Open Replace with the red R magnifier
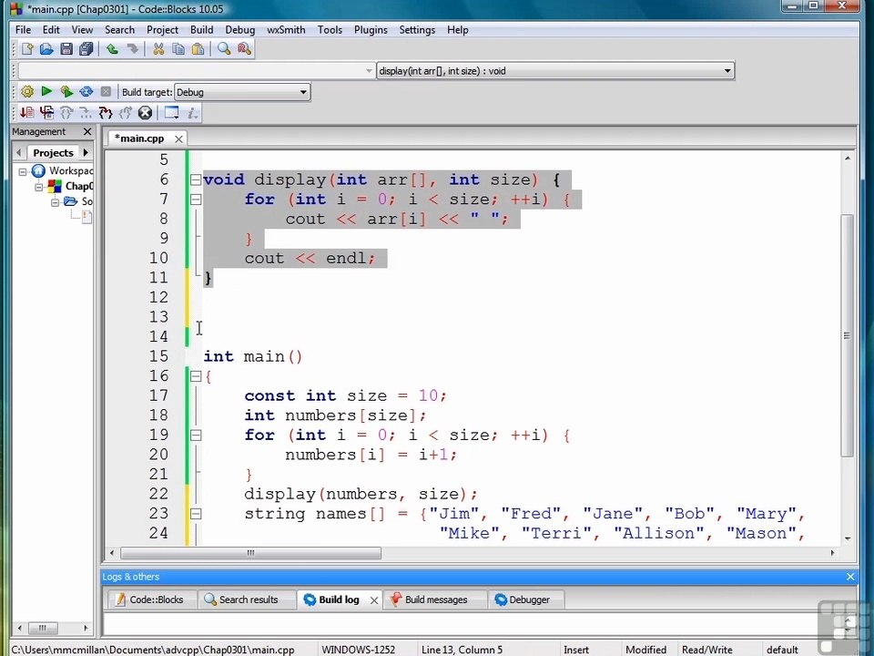The image size is (874, 656). (244, 49)
